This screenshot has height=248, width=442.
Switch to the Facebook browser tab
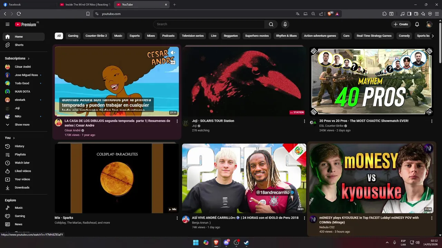(28, 4)
